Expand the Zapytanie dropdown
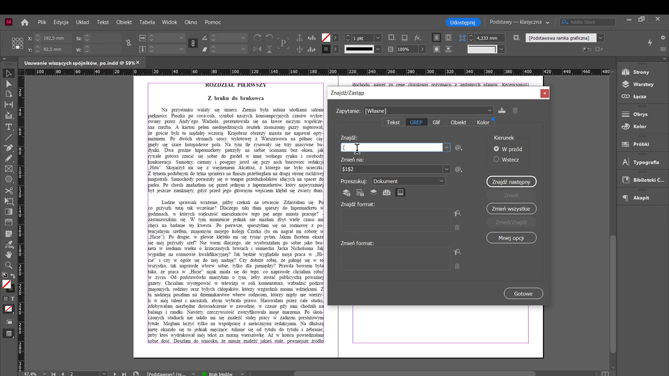 tap(490, 111)
